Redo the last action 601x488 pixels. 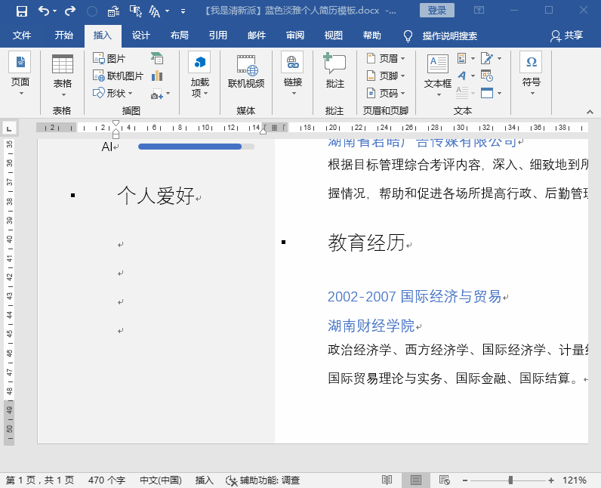click(69, 11)
